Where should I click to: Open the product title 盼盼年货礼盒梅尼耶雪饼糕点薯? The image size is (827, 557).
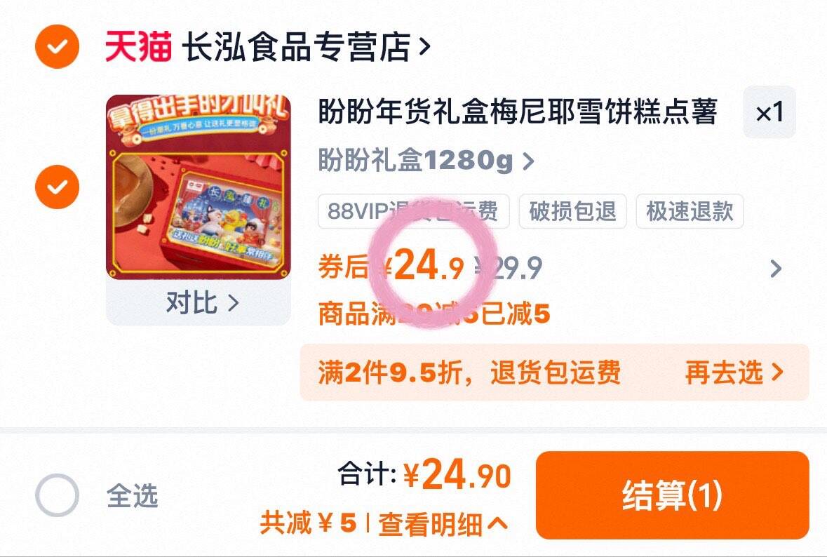tap(518, 112)
